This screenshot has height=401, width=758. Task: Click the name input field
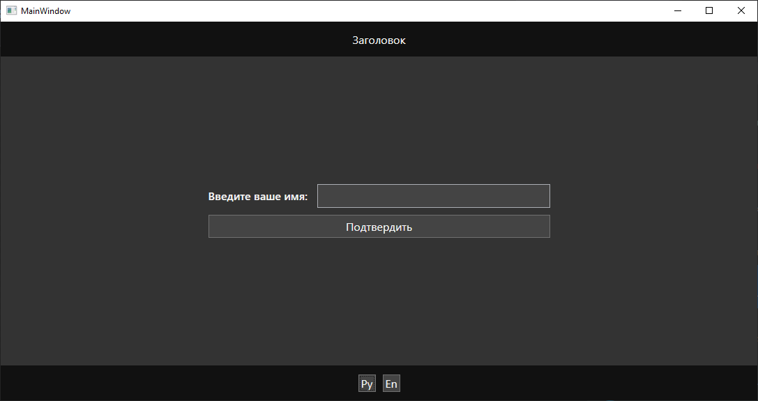point(433,196)
